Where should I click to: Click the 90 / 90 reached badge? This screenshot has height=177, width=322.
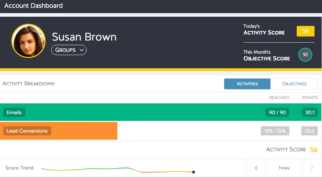277,112
